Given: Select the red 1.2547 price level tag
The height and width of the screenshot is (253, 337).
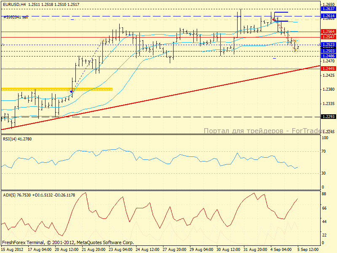Looking at the screenshot, I should click(328, 37).
